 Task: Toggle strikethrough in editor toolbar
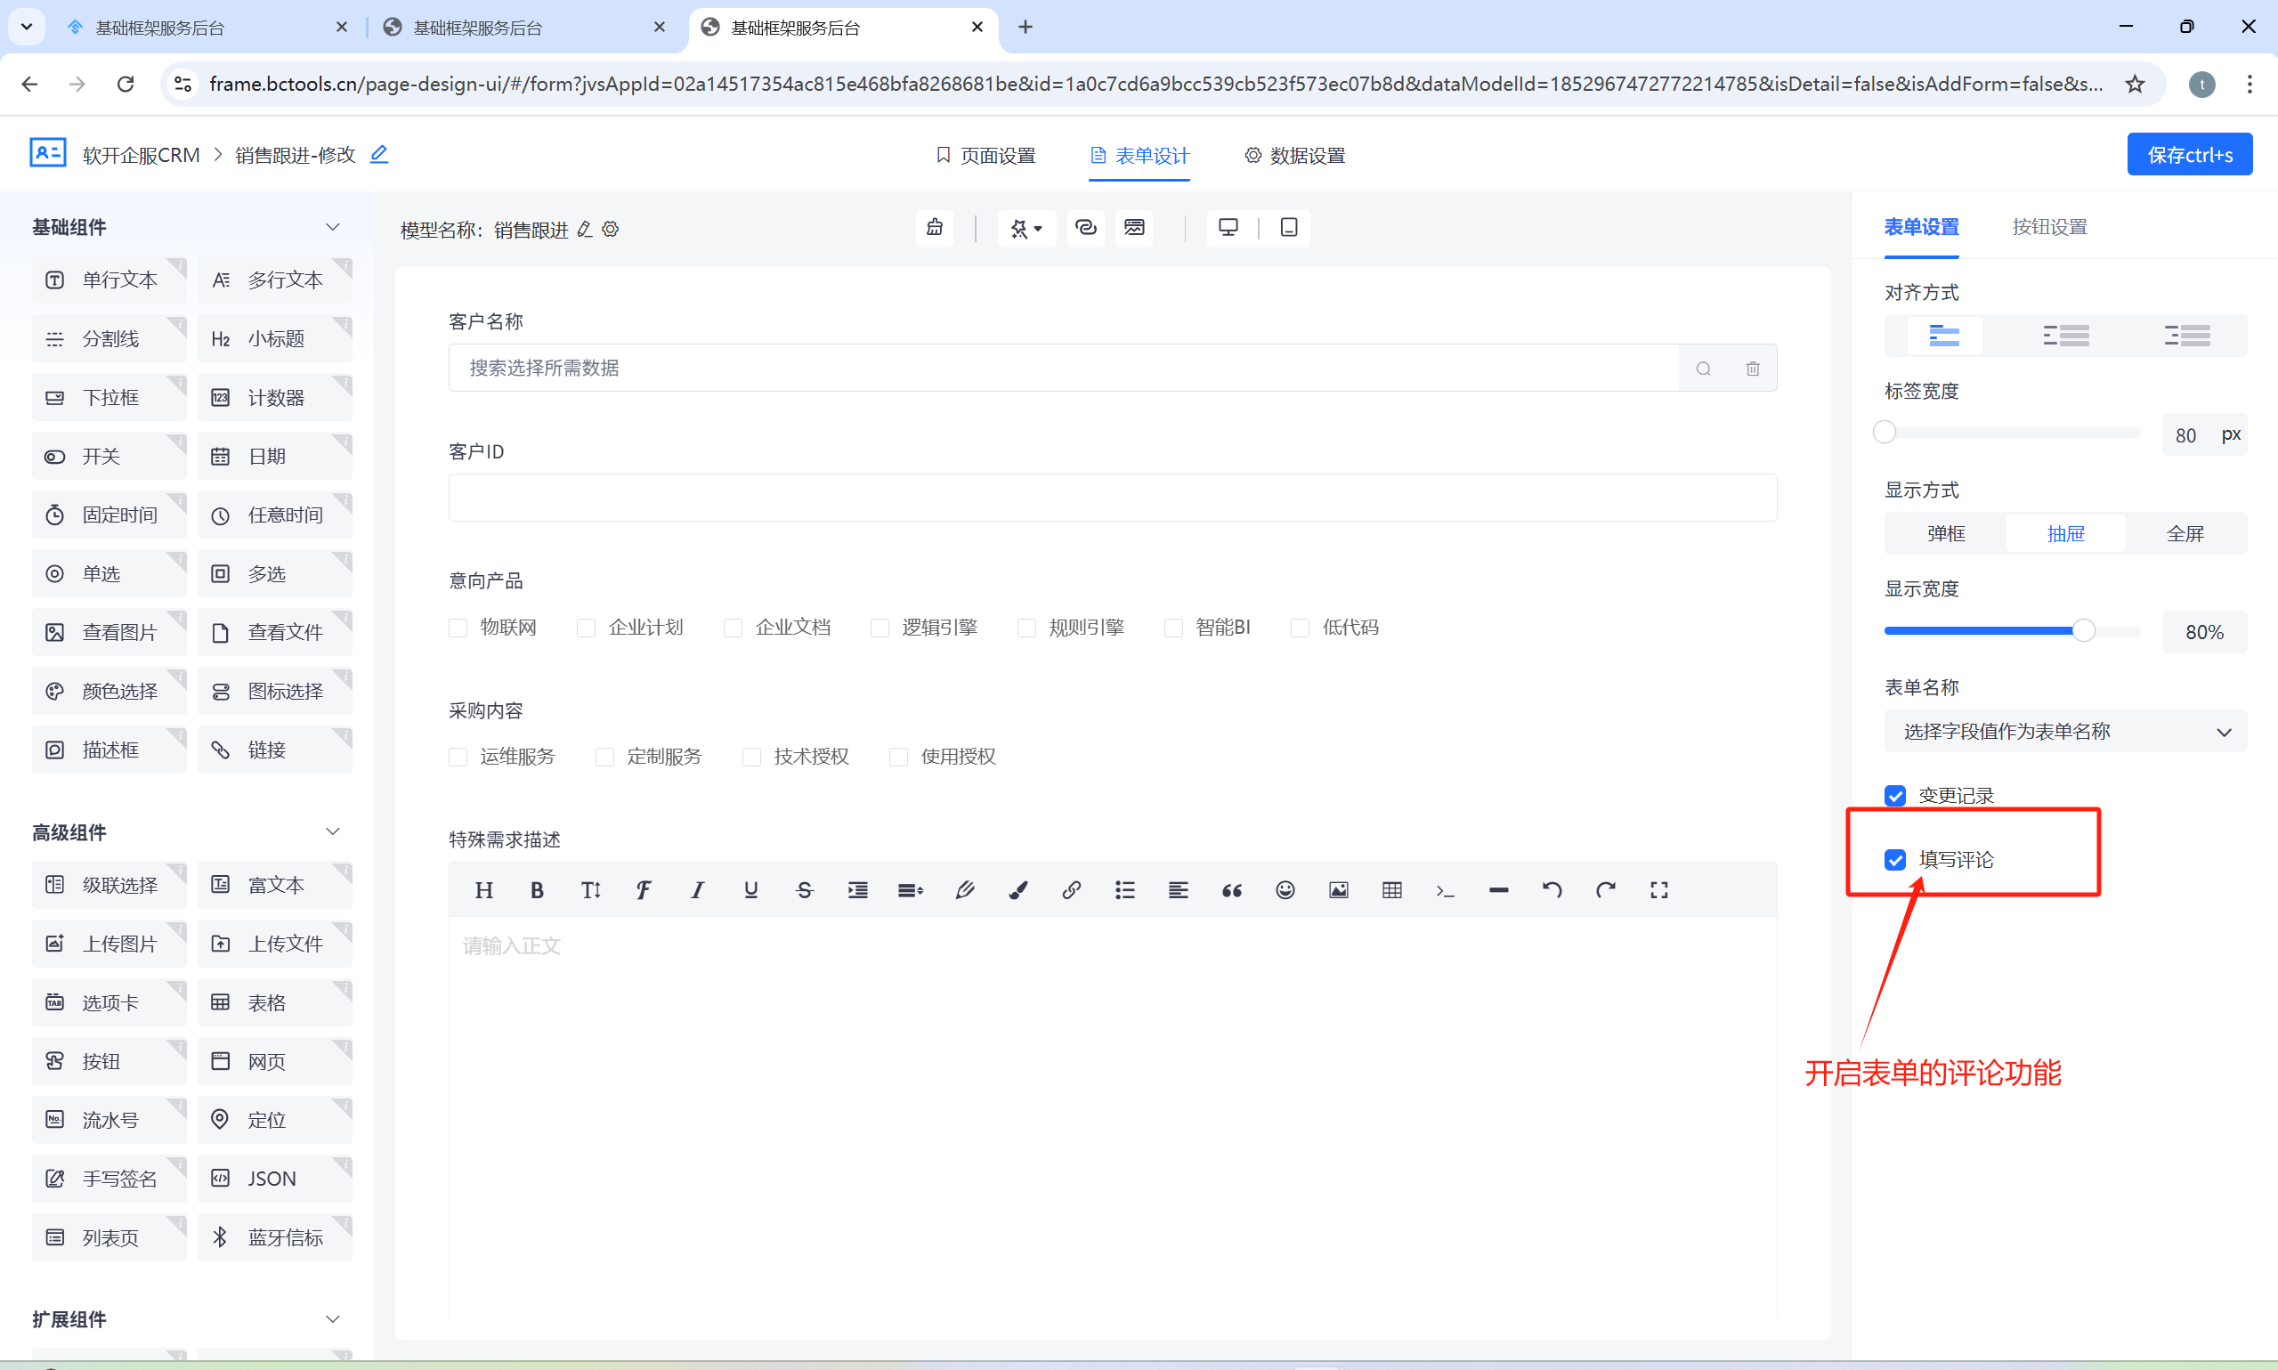[x=805, y=890]
